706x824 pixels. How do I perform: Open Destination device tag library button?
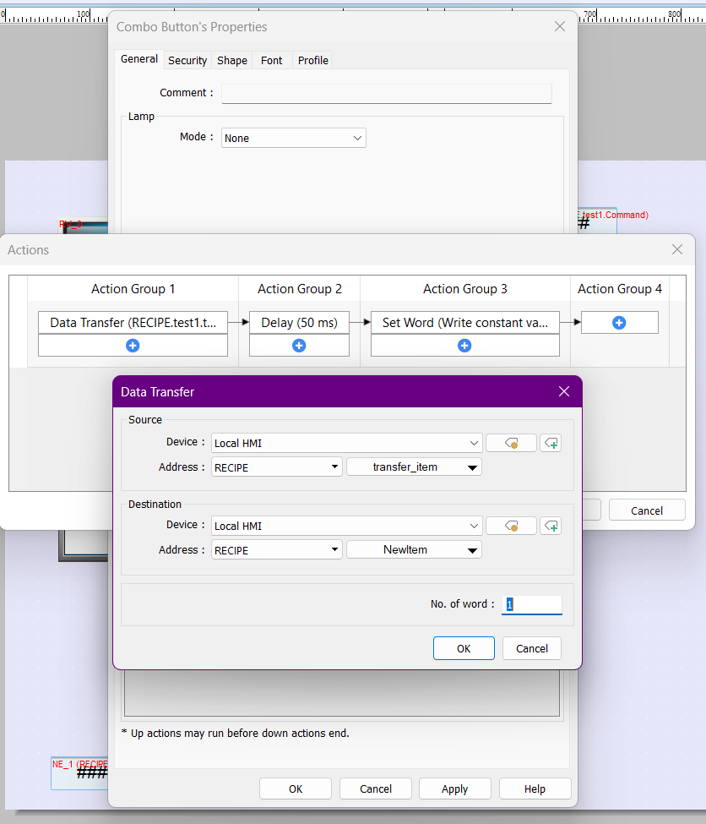(511, 526)
